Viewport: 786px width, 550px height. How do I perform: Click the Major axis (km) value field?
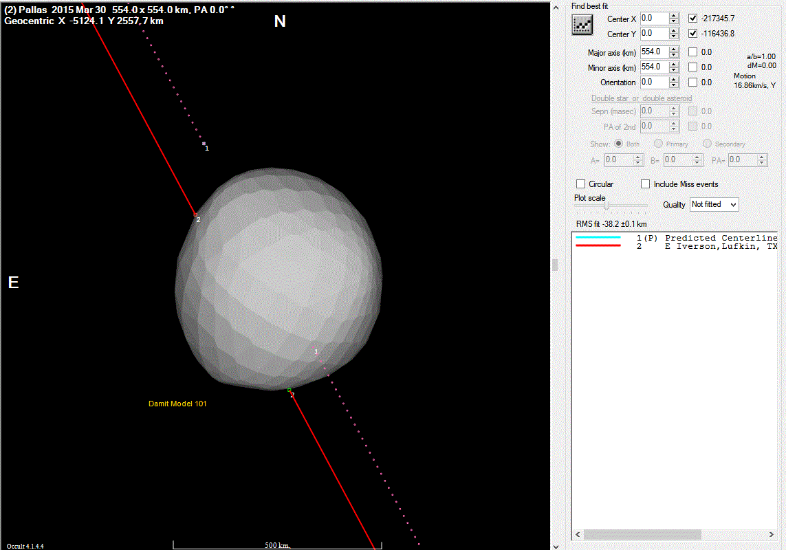coord(653,52)
